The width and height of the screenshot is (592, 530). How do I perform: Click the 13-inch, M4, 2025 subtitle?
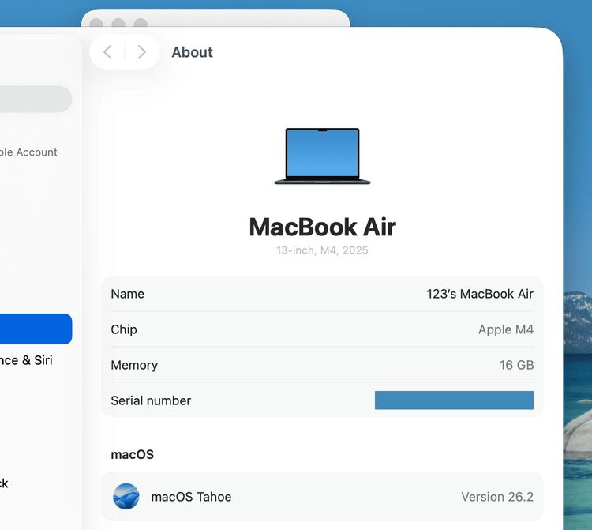coord(322,250)
